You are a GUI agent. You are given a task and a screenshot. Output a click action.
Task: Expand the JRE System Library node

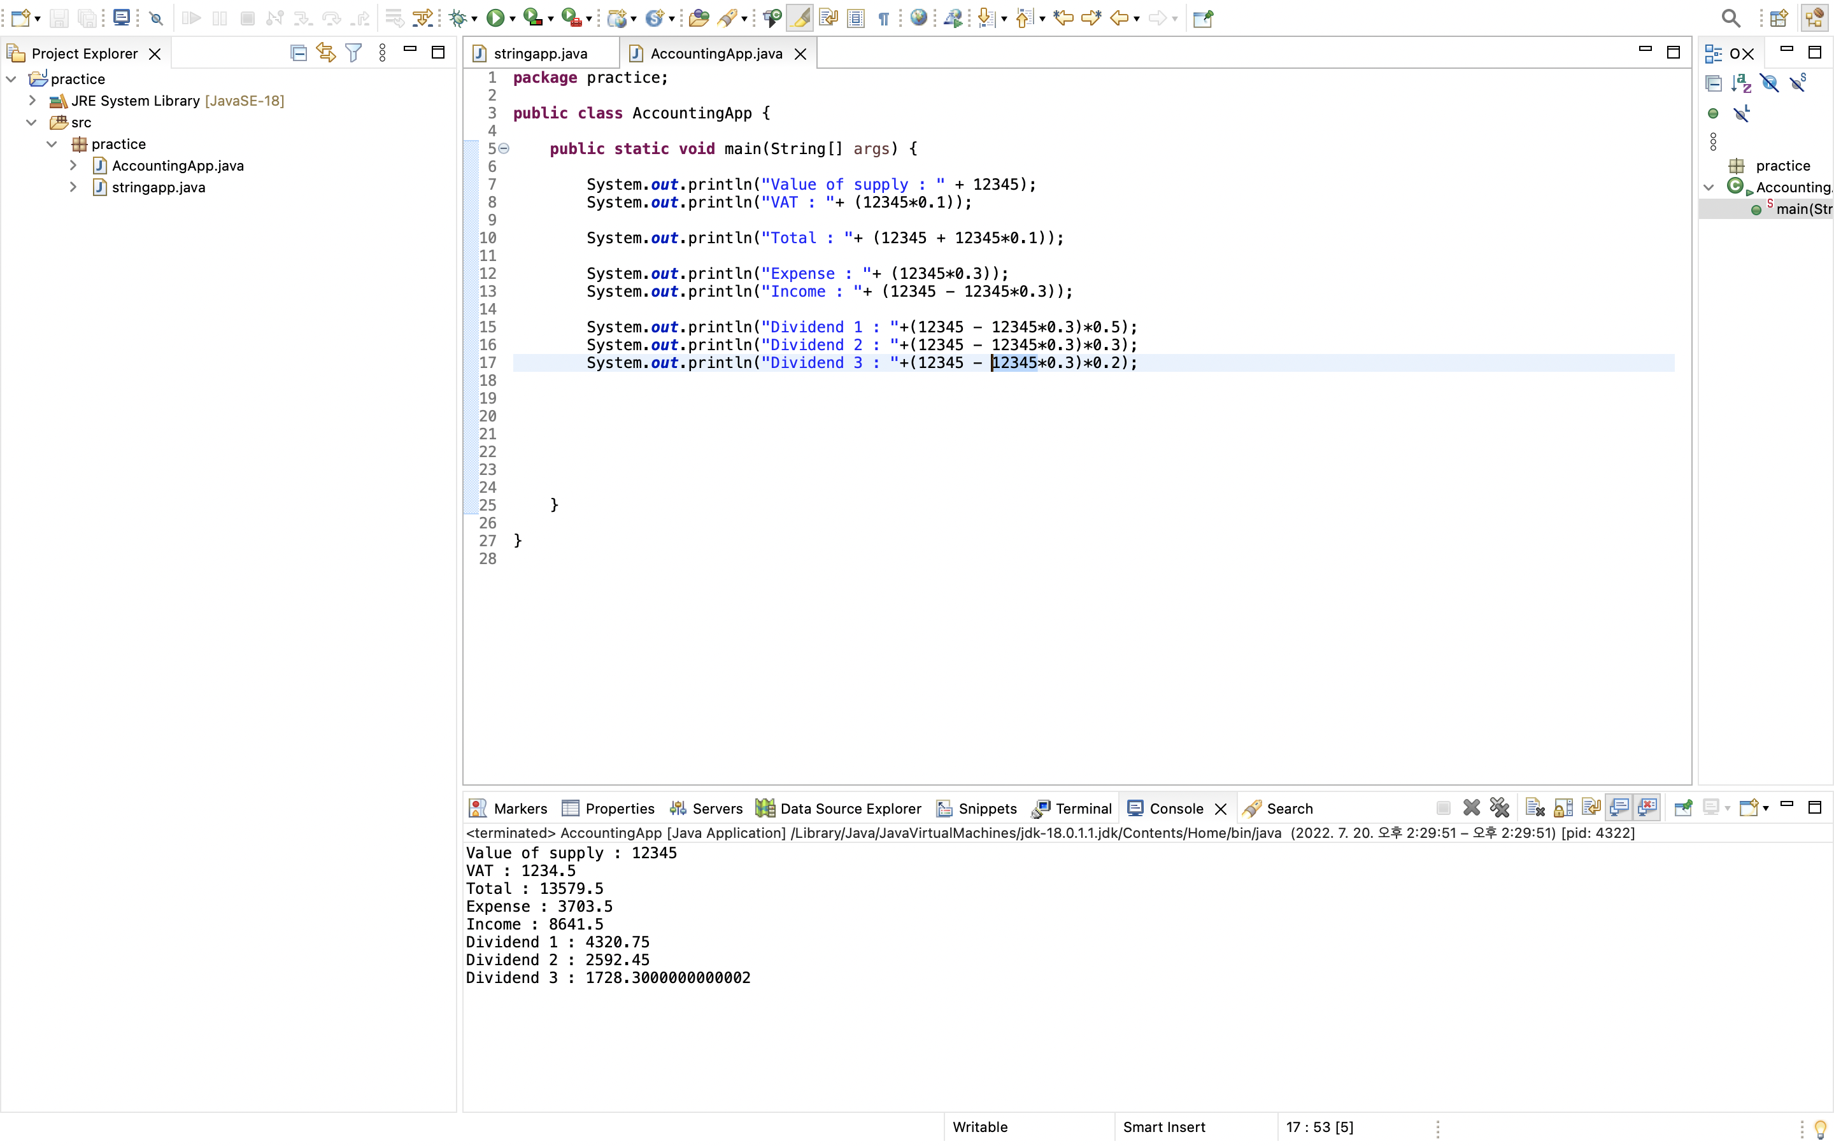[32, 101]
